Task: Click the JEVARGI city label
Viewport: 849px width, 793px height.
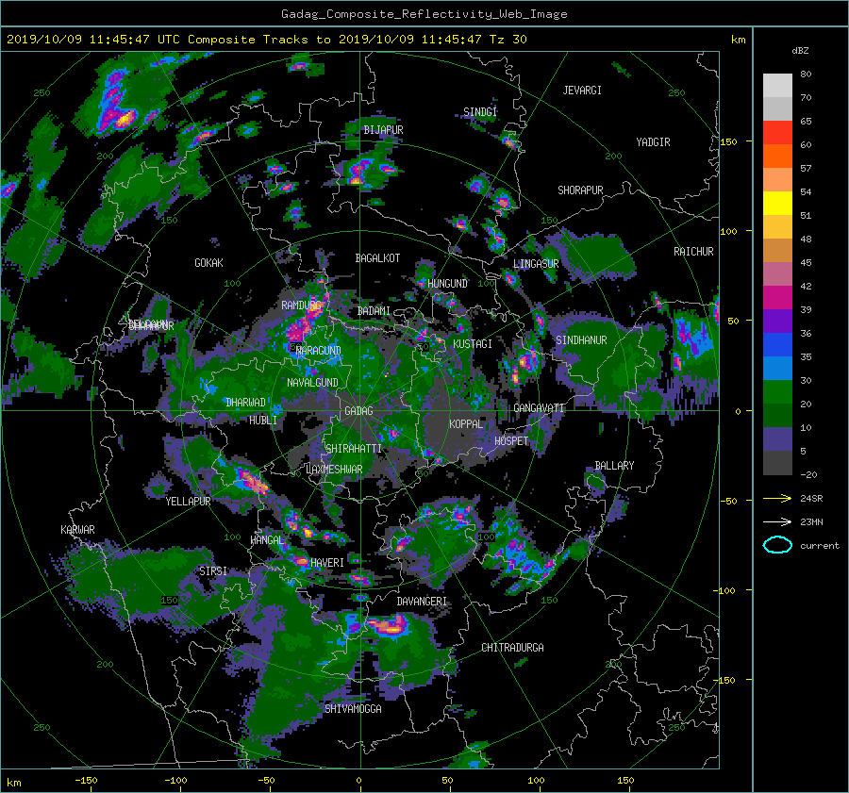Action: tap(582, 91)
